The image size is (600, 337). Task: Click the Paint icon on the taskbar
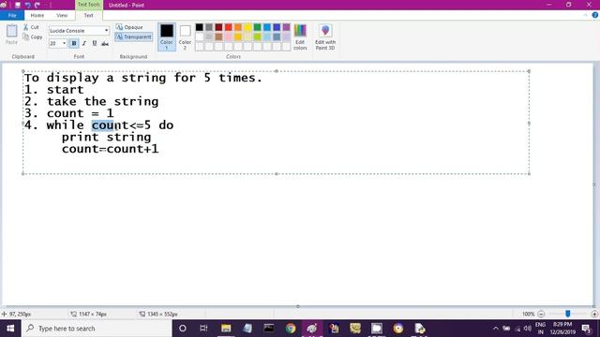click(312, 329)
